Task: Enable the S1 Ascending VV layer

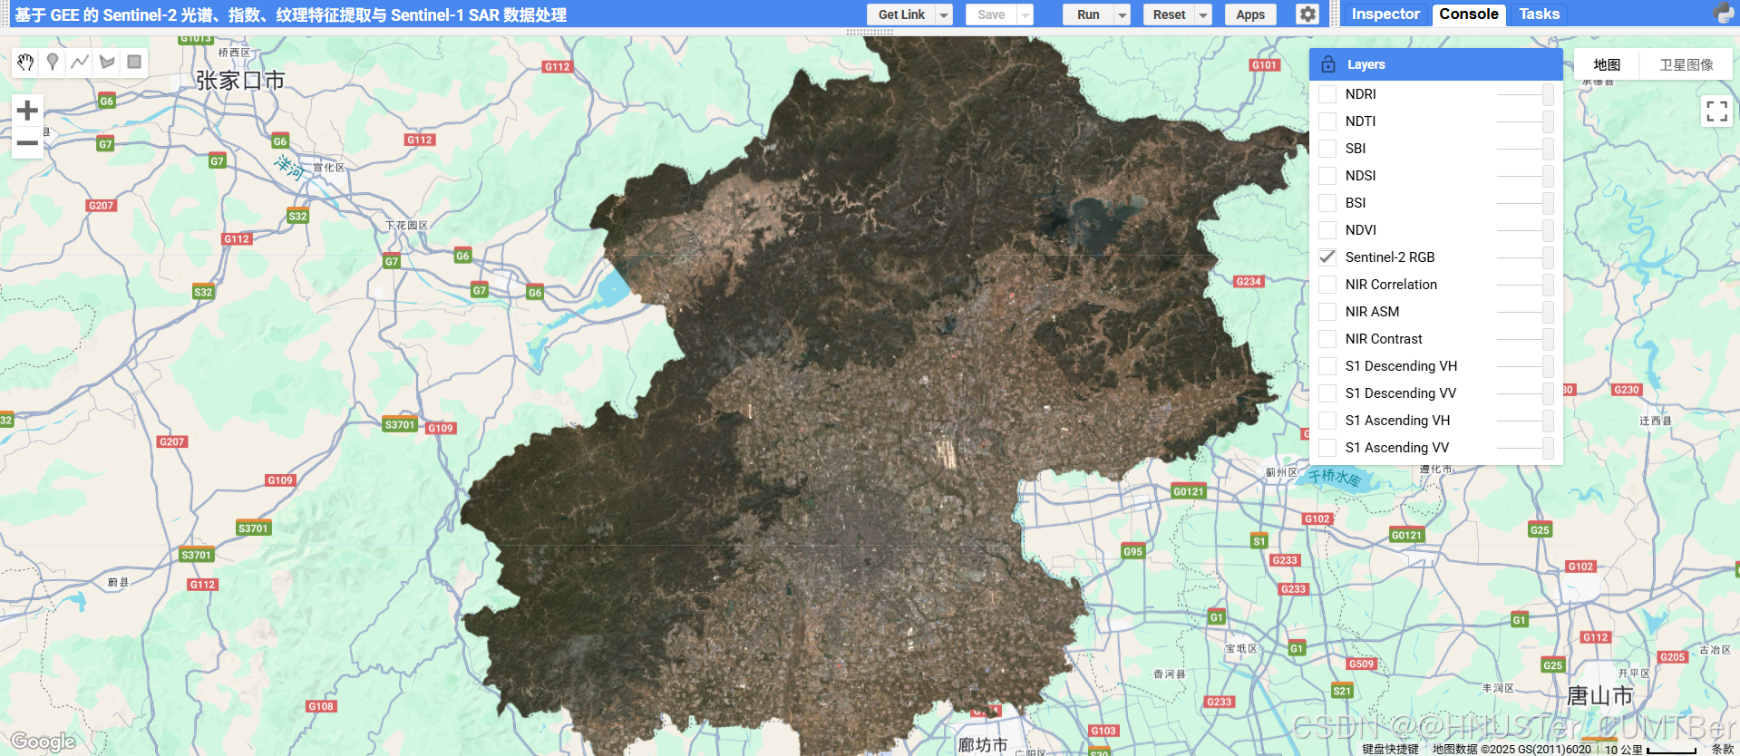Action: 1327,448
